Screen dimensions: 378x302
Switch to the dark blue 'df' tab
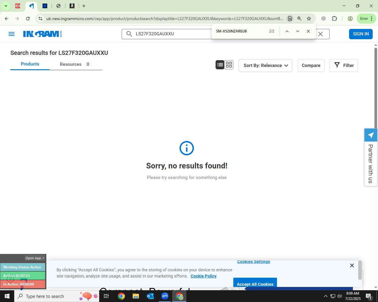(x=45, y=6)
